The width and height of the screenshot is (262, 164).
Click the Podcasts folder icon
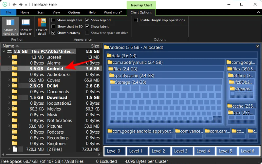pyautogui.click(x=15, y=132)
